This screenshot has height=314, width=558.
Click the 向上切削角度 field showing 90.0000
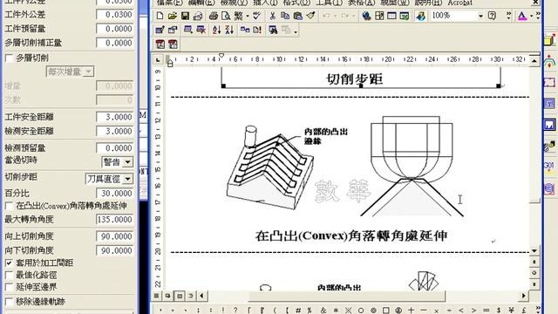click(114, 236)
